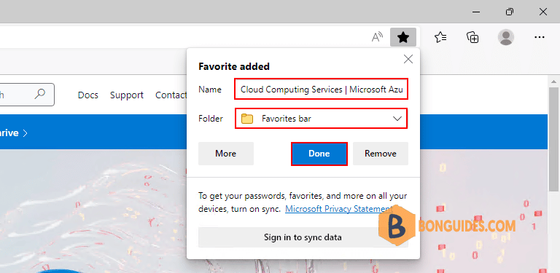Click the Remove button
Viewport: 560px width, 273px height.
[x=381, y=154]
